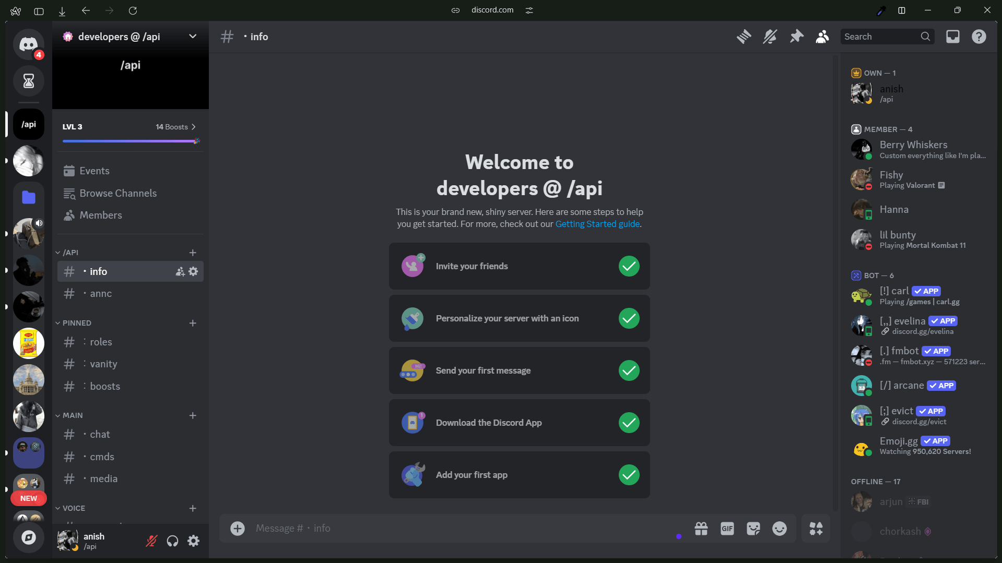Image resolution: width=1002 pixels, height=563 pixels.
Task: Open user settings gear icon
Action: (x=193, y=541)
